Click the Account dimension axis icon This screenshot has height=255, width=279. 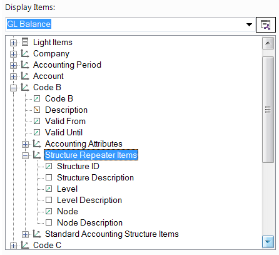25,76
